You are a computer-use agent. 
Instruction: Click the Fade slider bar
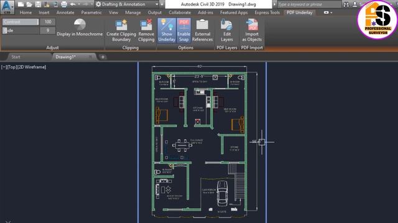click(x=21, y=30)
